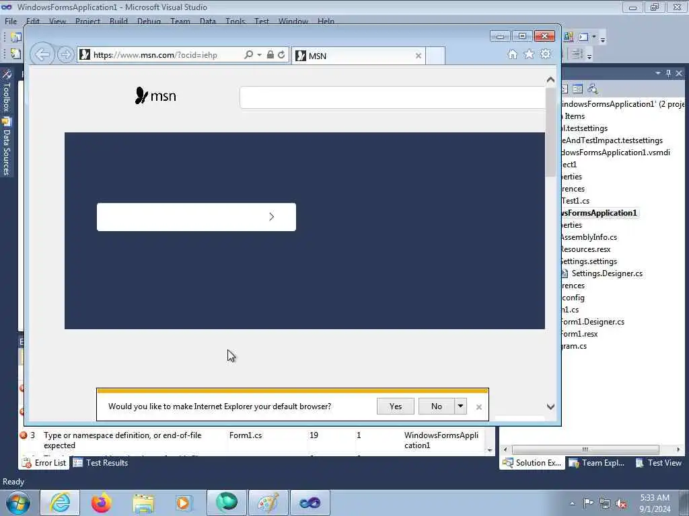The height and width of the screenshot is (516, 689).
Task: Open the dropdown next to No button
Action: click(x=460, y=406)
